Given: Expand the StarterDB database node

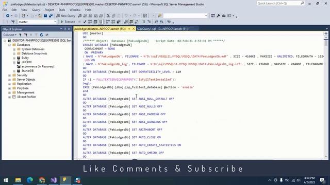Looking at the screenshot, I should (14, 71).
